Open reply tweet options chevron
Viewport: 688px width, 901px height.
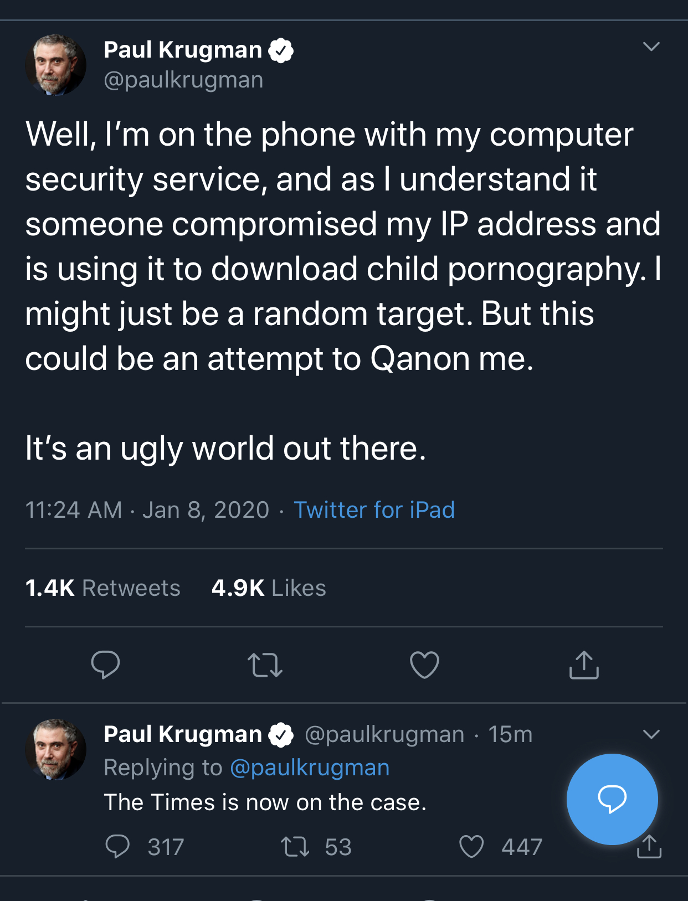[x=651, y=734]
